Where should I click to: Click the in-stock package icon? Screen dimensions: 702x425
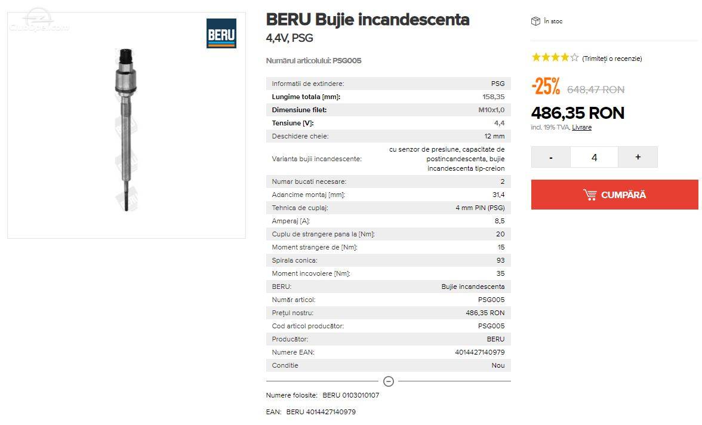click(535, 21)
